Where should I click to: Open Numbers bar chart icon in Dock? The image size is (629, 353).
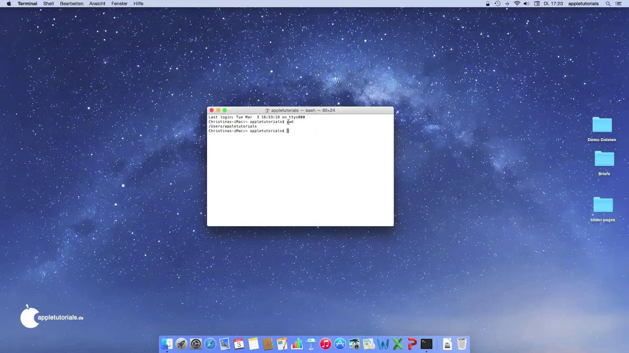(297, 344)
